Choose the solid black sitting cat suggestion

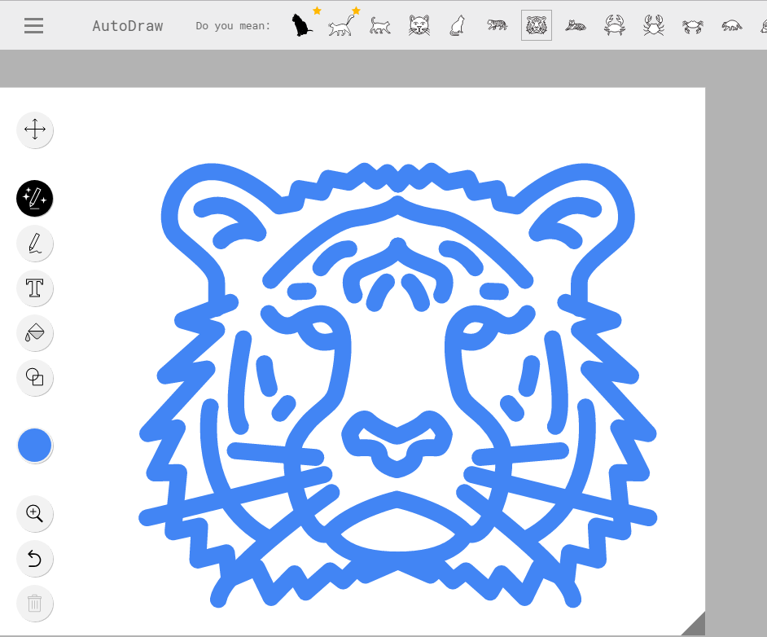pos(302,25)
